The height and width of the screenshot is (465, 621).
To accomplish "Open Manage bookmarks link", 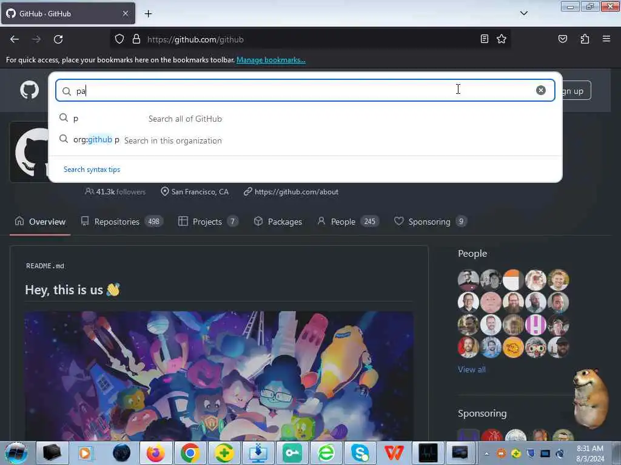I will click(271, 60).
